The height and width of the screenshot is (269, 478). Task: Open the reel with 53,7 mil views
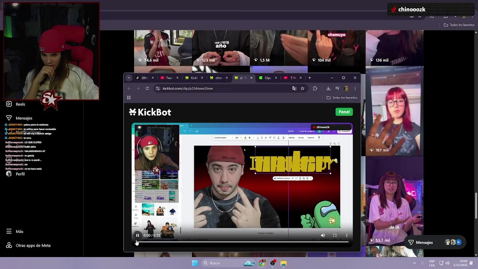coord(394,201)
